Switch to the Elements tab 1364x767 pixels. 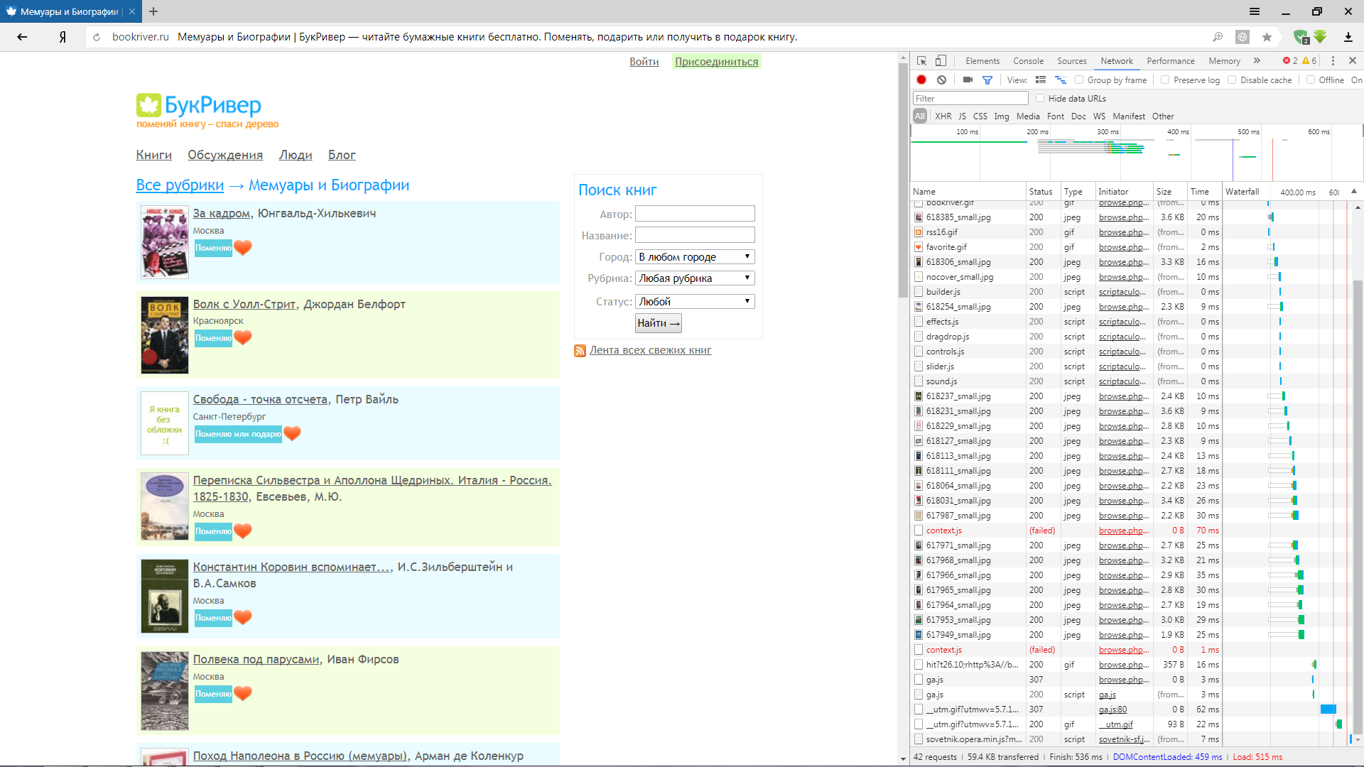coord(983,61)
